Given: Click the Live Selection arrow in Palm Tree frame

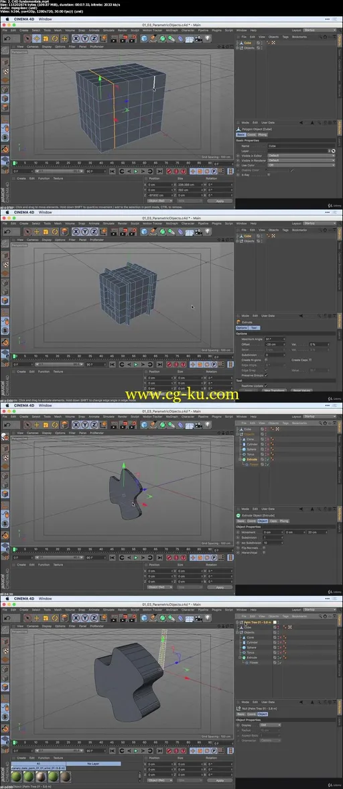Looking at the screenshot, I should (27, 618).
